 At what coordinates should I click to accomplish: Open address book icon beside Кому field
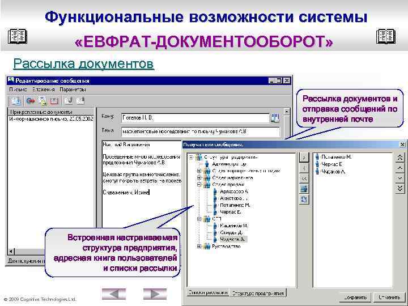coord(275,118)
